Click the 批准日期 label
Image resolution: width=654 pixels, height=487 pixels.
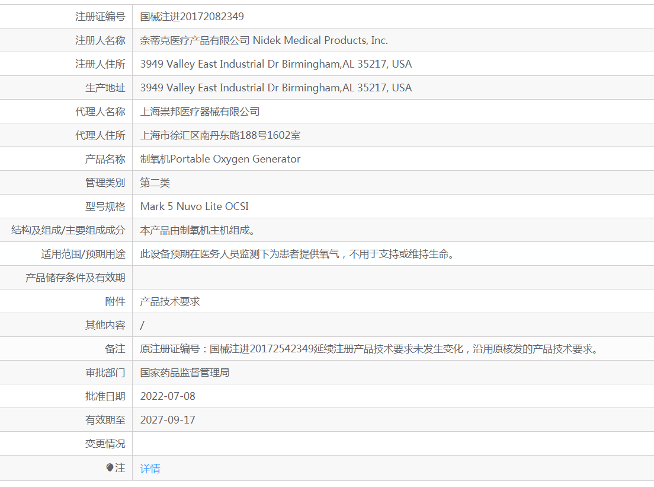click(105, 396)
